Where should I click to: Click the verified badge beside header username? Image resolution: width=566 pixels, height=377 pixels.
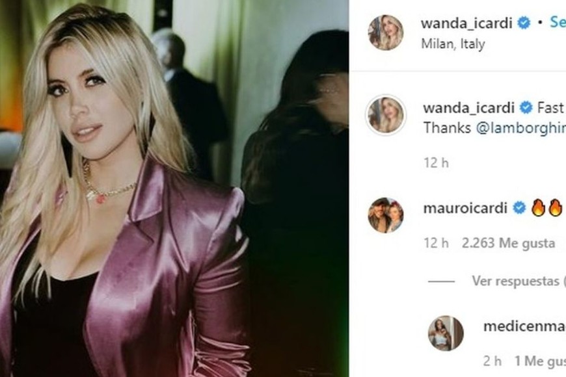coord(524,23)
